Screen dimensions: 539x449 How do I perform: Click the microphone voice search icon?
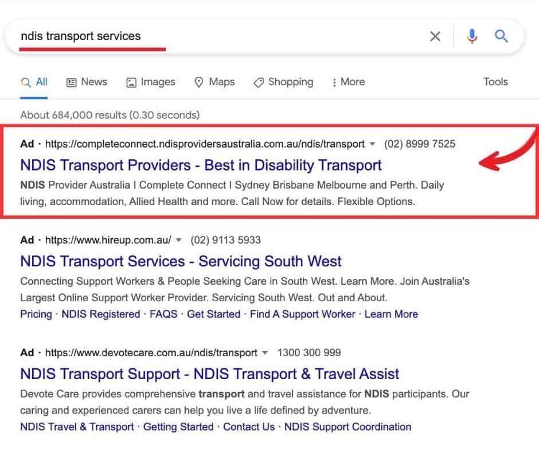[x=472, y=37]
